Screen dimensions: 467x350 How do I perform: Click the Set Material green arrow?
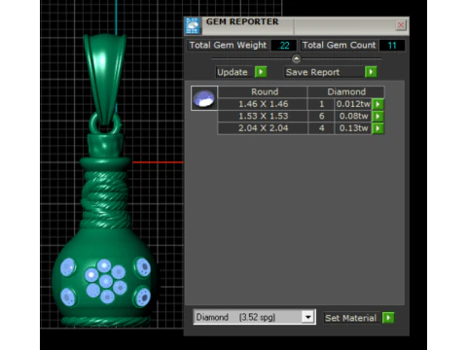click(388, 318)
